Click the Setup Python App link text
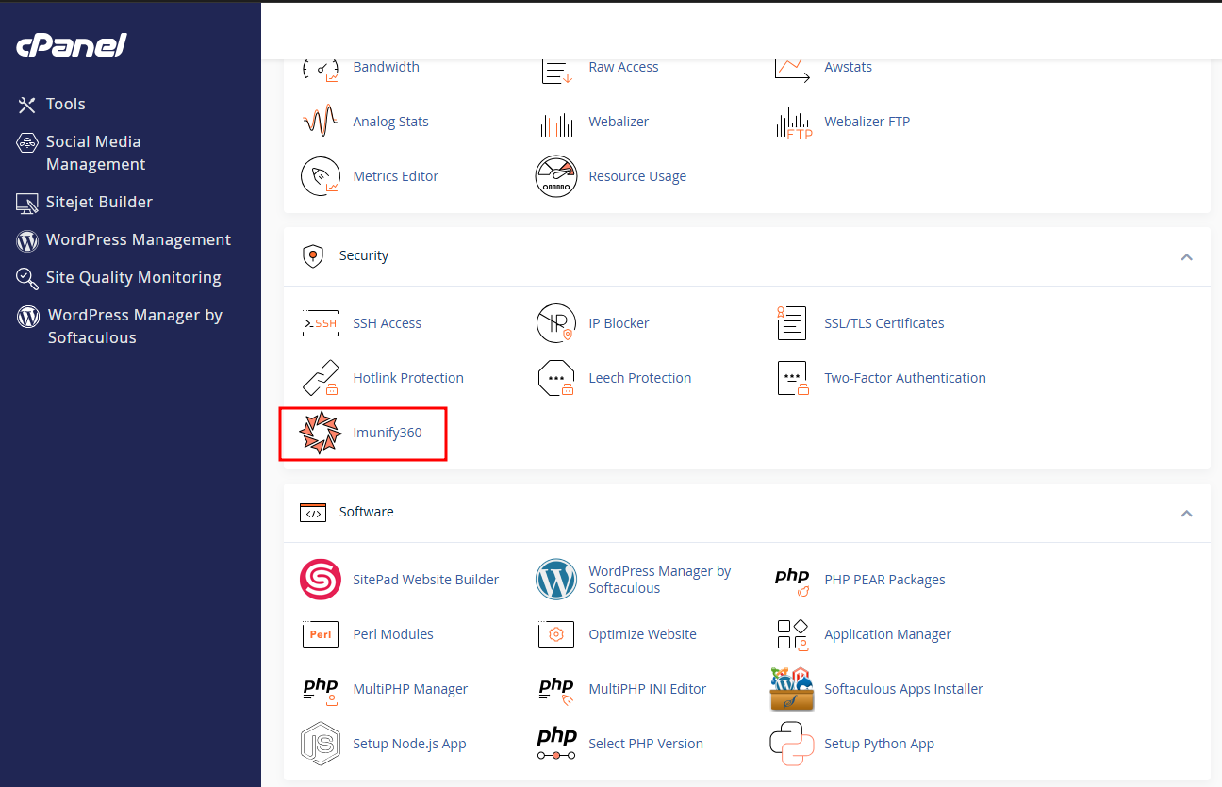1222x787 pixels. (880, 744)
